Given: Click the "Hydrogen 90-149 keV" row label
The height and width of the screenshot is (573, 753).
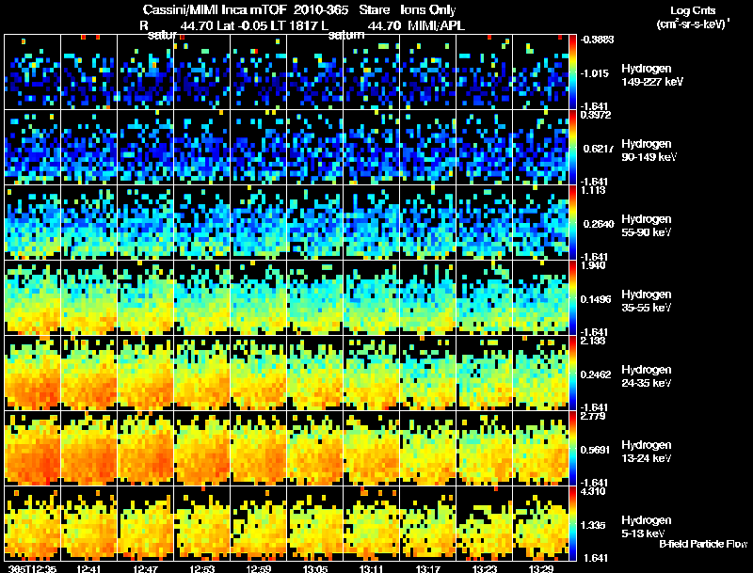Looking at the screenshot, I should 649,151.
